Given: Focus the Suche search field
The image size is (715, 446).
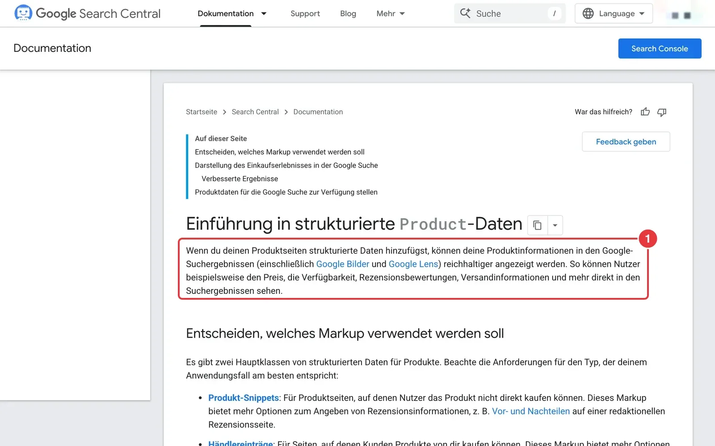Looking at the screenshot, I should tap(510, 13).
